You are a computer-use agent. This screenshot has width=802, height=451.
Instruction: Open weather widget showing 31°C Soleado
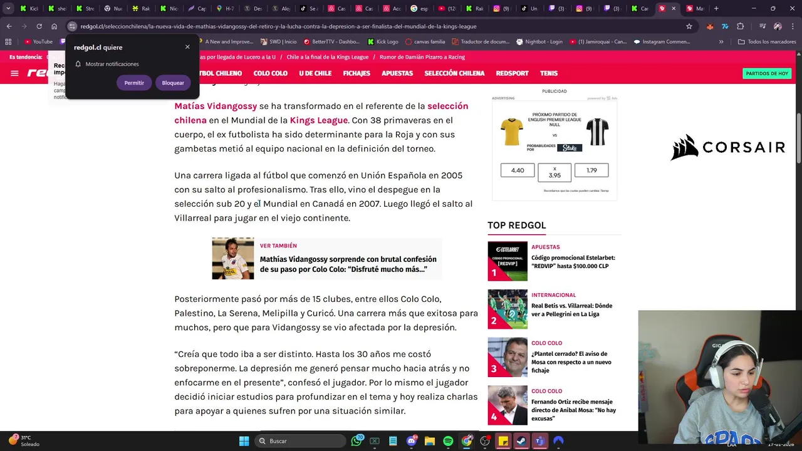click(24, 441)
